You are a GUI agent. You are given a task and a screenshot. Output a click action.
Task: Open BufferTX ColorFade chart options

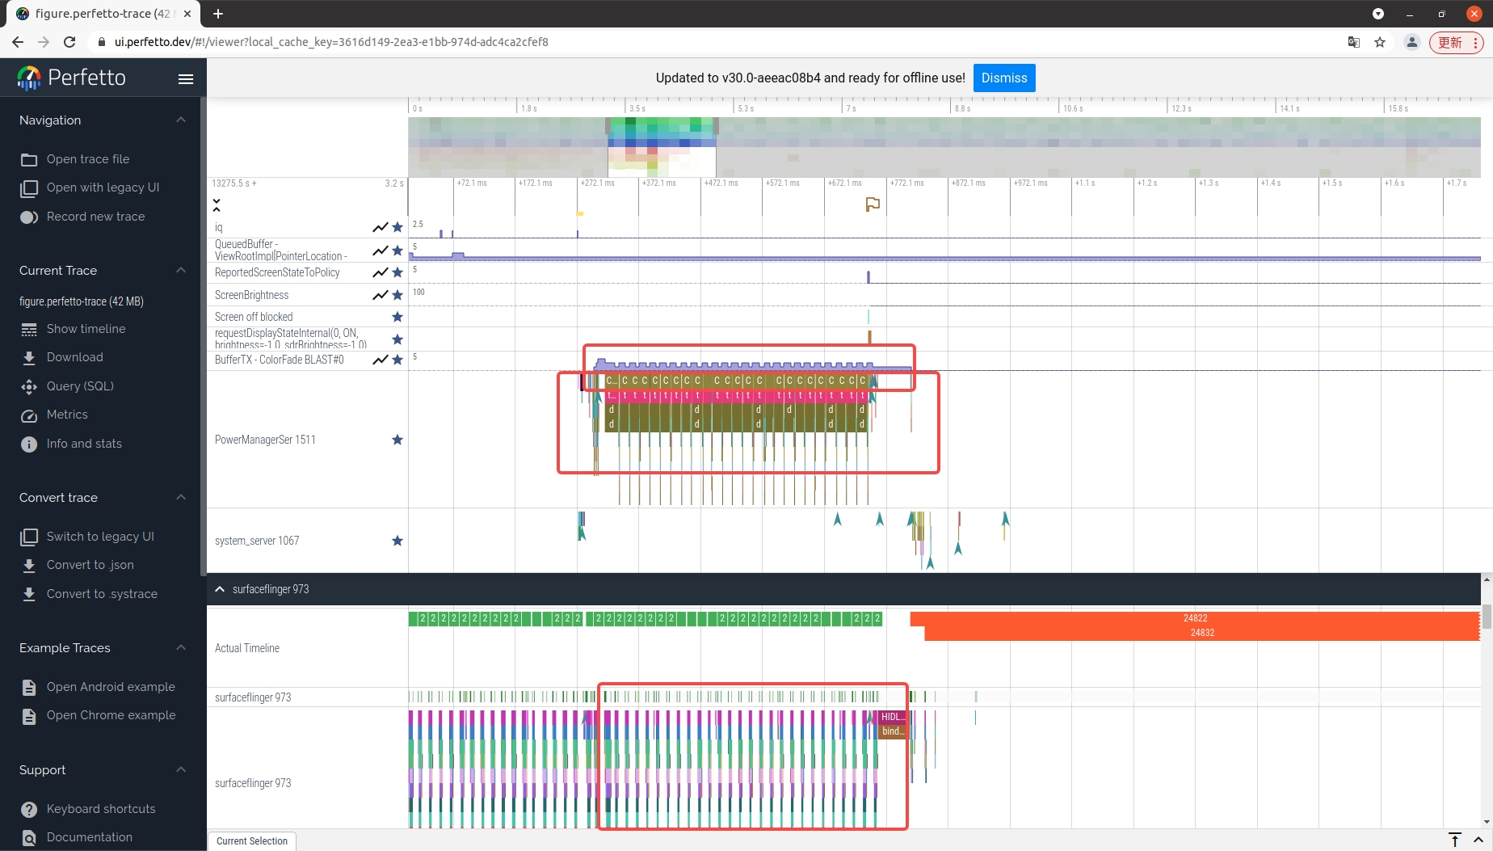click(x=380, y=360)
